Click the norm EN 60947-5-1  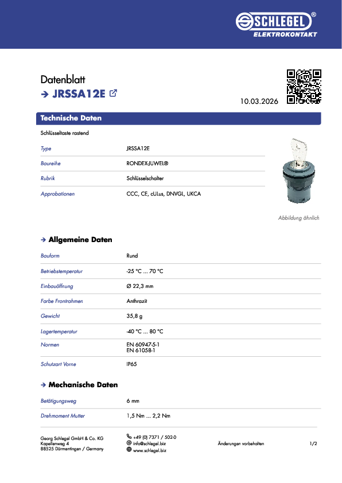click(143, 344)
